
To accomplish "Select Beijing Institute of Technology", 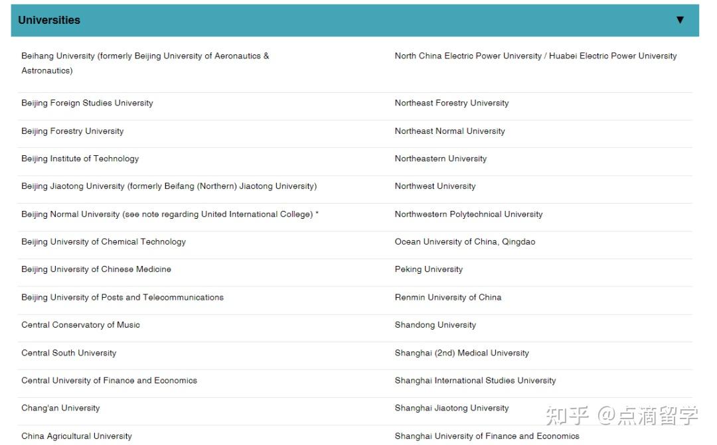I will tap(80, 159).
